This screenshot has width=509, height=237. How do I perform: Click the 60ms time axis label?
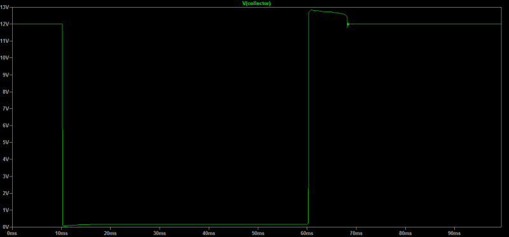click(x=307, y=233)
